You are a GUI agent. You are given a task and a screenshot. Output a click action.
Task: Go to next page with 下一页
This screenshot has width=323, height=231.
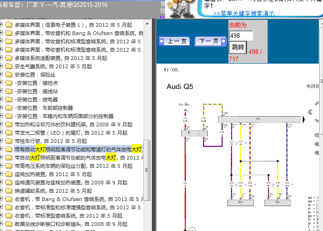210,41
